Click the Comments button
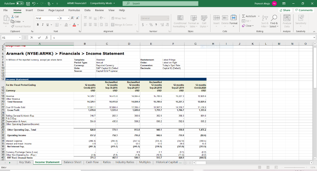317x171 pixels. coord(304,10)
